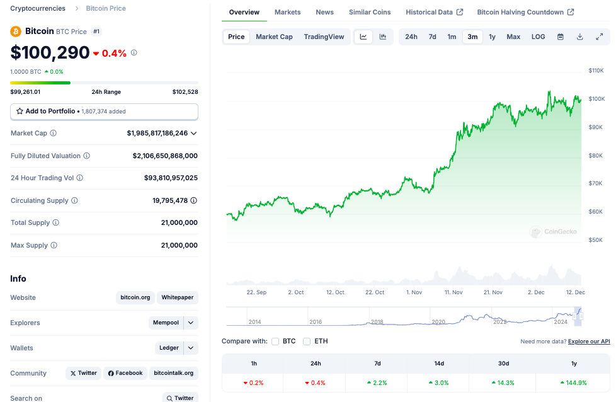Click the historical navigator timeline strip
Screen dimensions: 616x402
click(404, 316)
